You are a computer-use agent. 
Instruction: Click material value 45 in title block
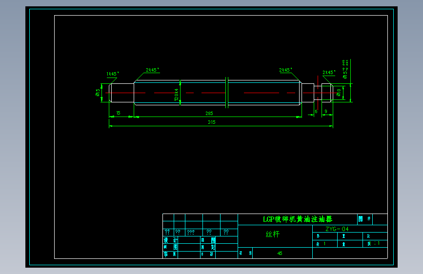coord(280,253)
